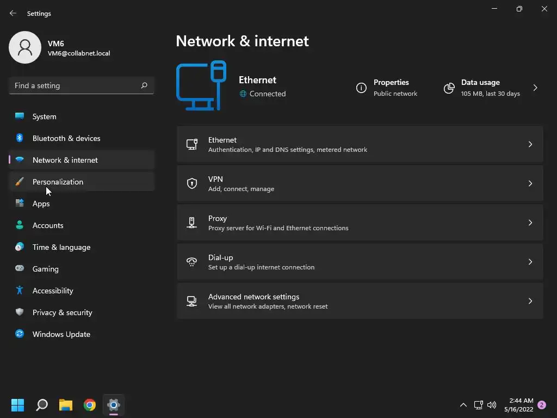557x418 pixels.
Task: Click the VM6 user account profile
Action: pos(60,48)
